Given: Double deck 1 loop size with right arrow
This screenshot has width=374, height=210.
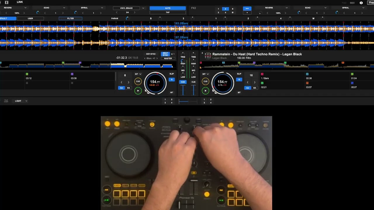Looking at the screenshot, I should click(x=128, y=82).
